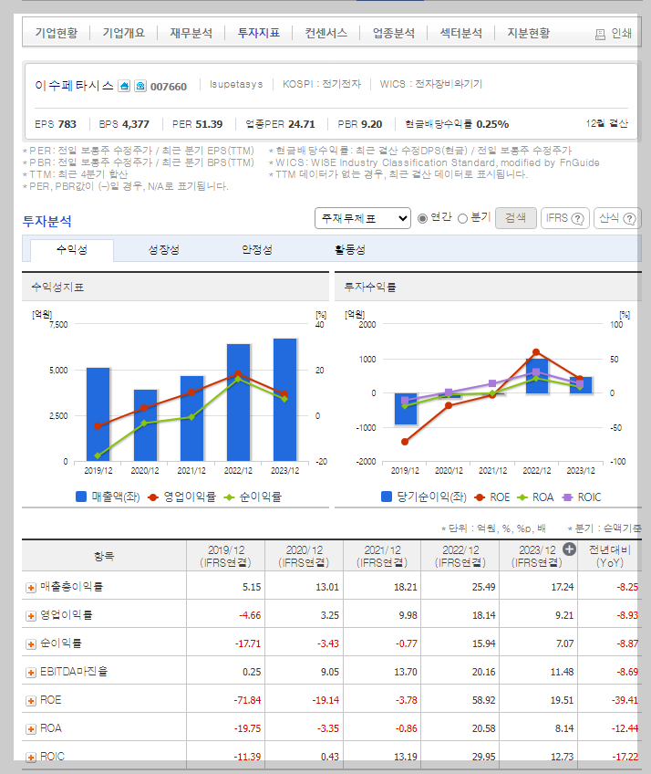Screen dimensions: 651x774
Task: Open 섹터분석 tab
Action: 461,33
